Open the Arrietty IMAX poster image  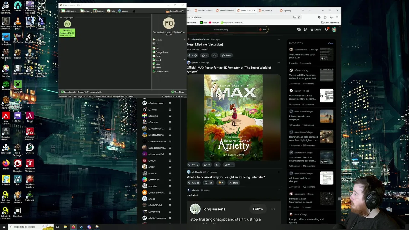pos(234,117)
